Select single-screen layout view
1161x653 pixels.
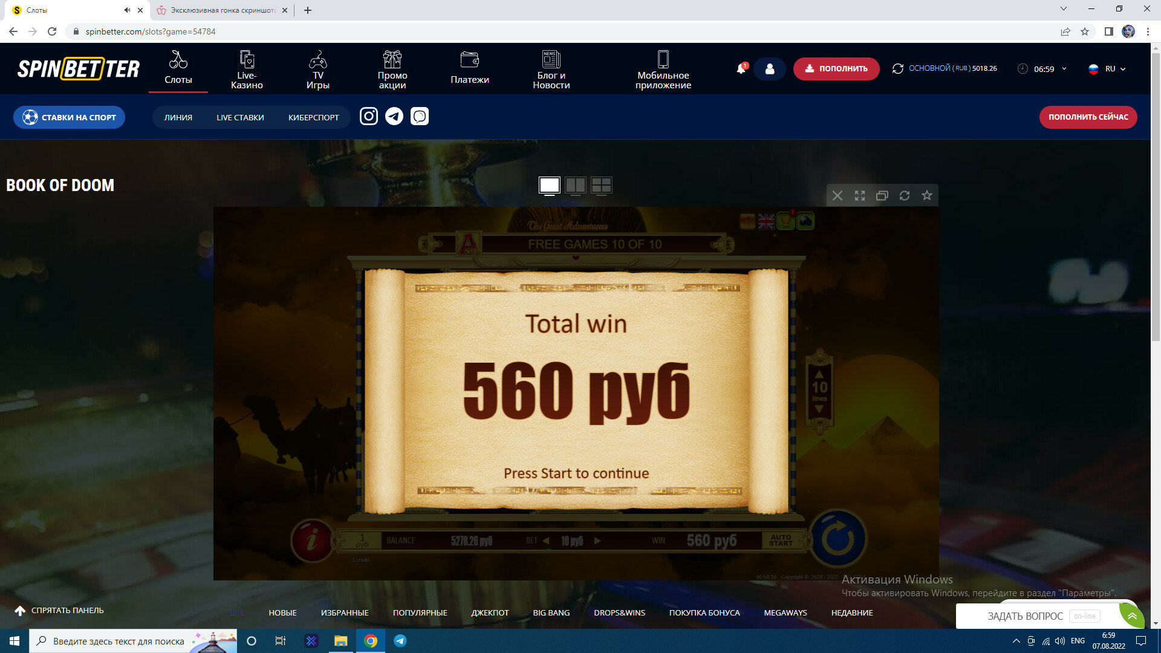pos(549,185)
